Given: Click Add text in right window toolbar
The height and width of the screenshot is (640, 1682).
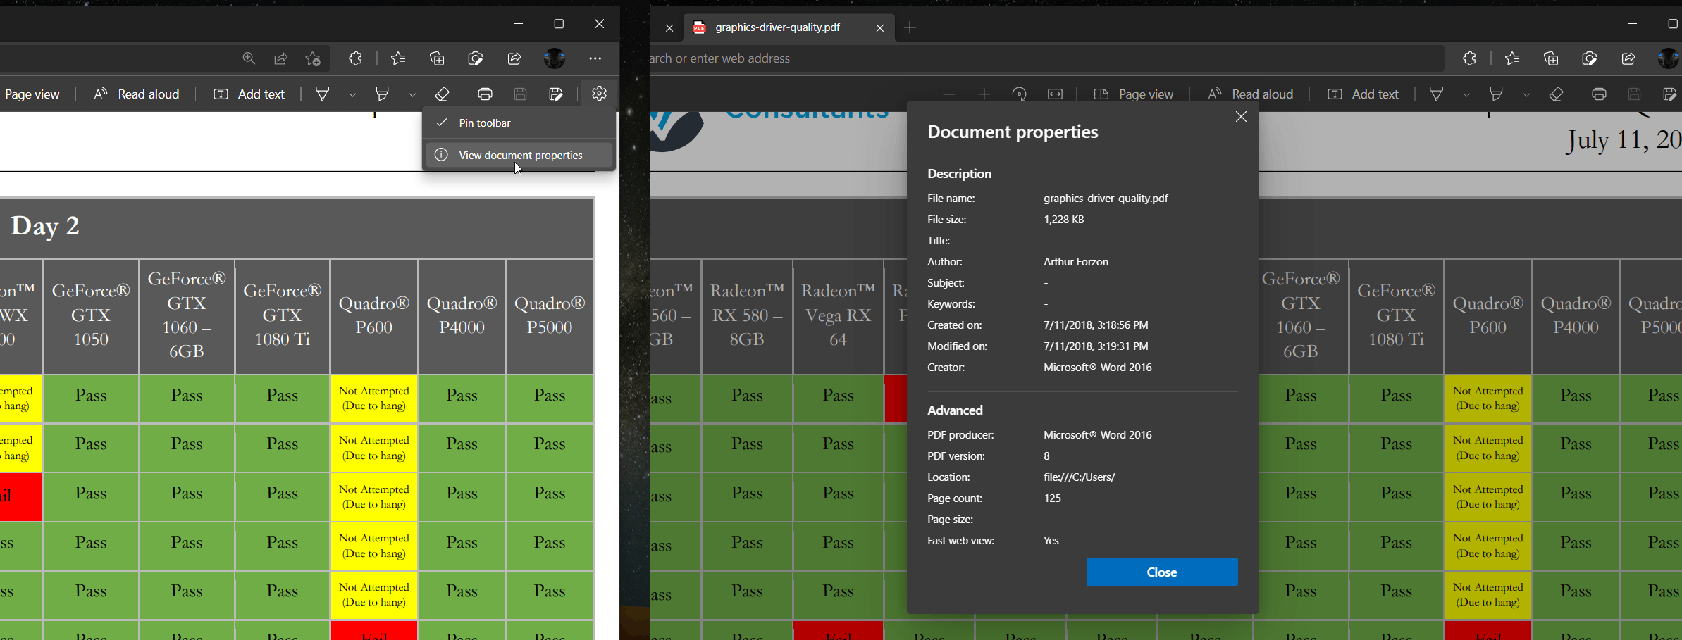Looking at the screenshot, I should 1363,94.
